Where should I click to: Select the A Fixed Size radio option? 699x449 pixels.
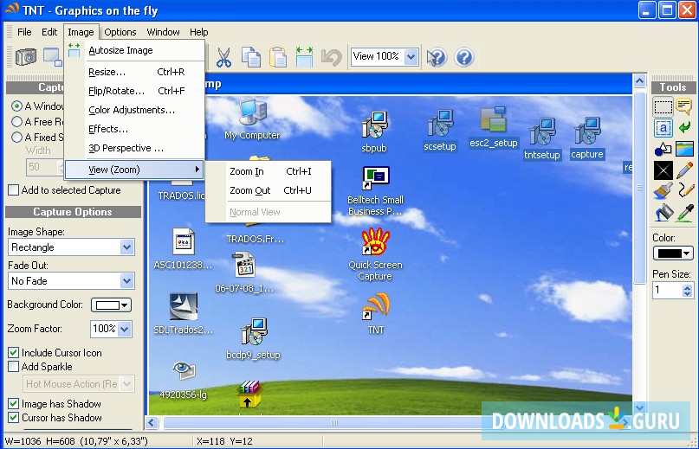(16, 137)
